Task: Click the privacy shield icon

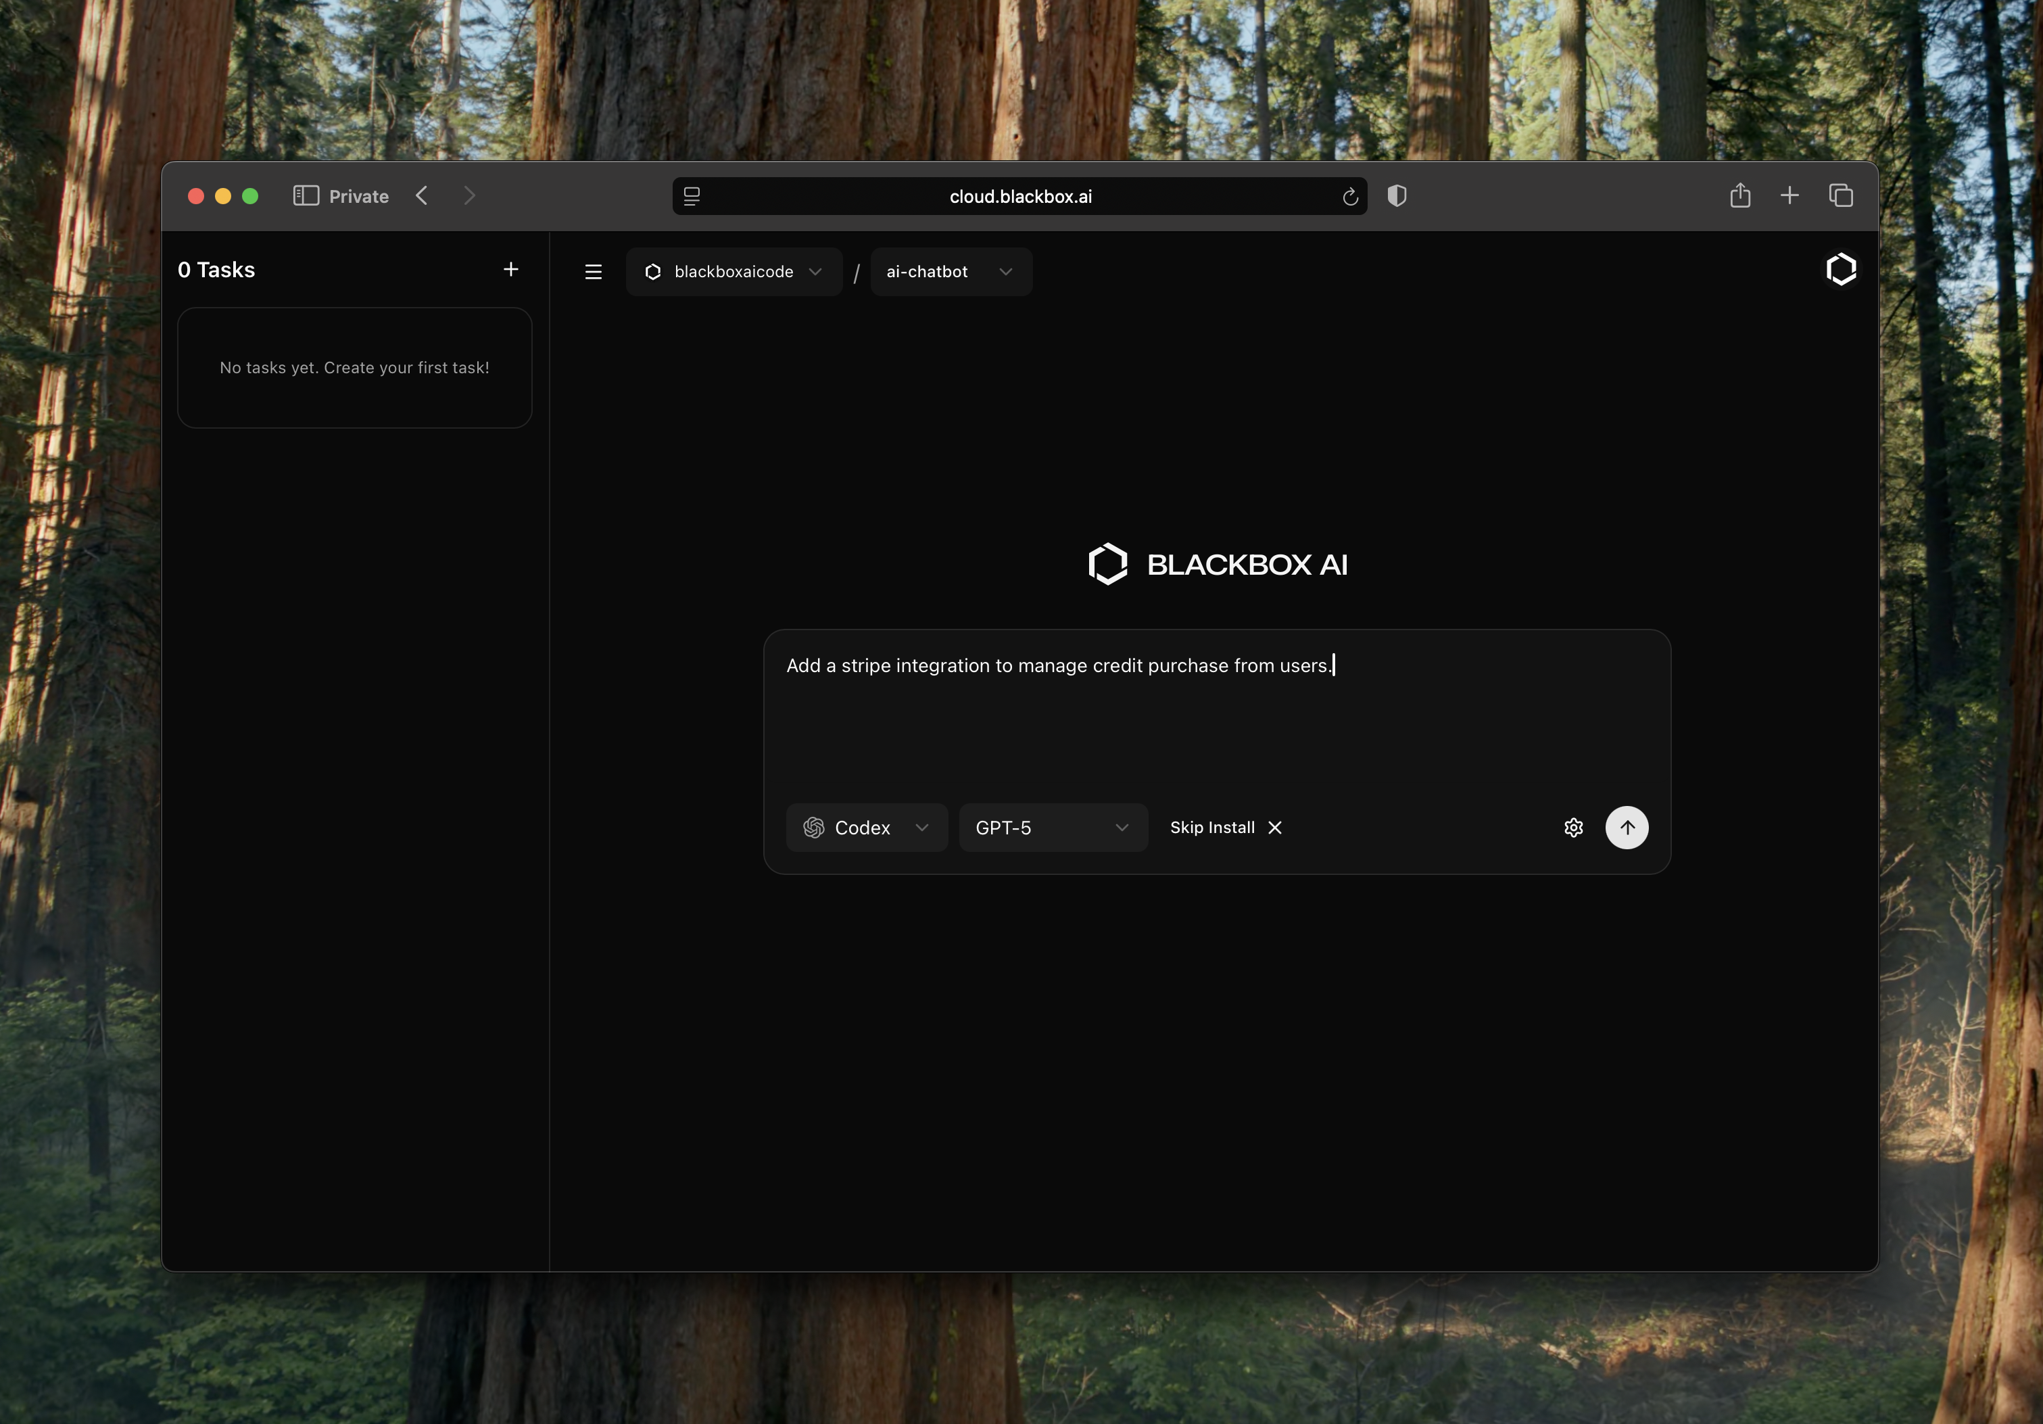Action: coord(1397,196)
